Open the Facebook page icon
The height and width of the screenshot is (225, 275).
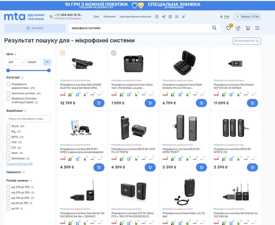coord(170,17)
